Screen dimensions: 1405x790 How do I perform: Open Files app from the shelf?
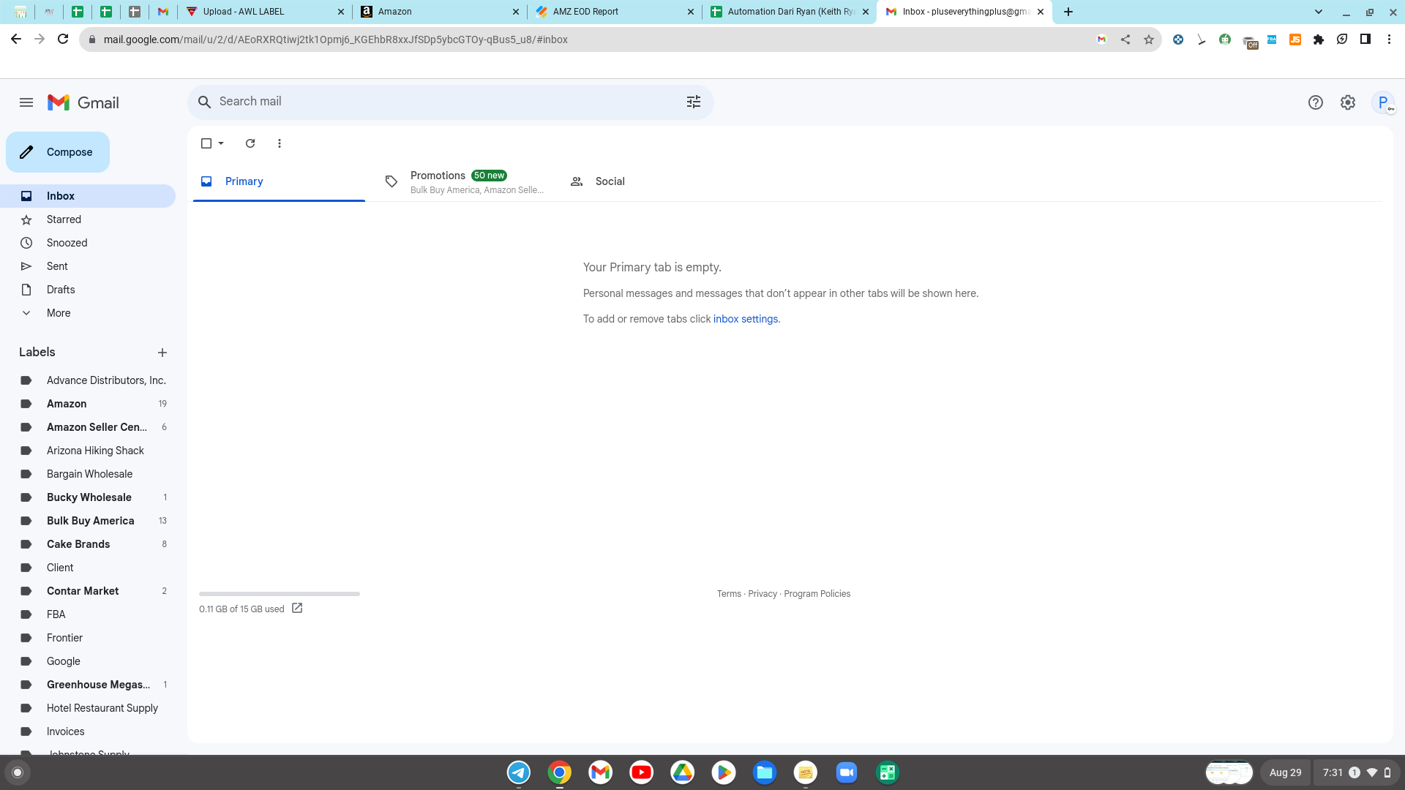tap(765, 772)
